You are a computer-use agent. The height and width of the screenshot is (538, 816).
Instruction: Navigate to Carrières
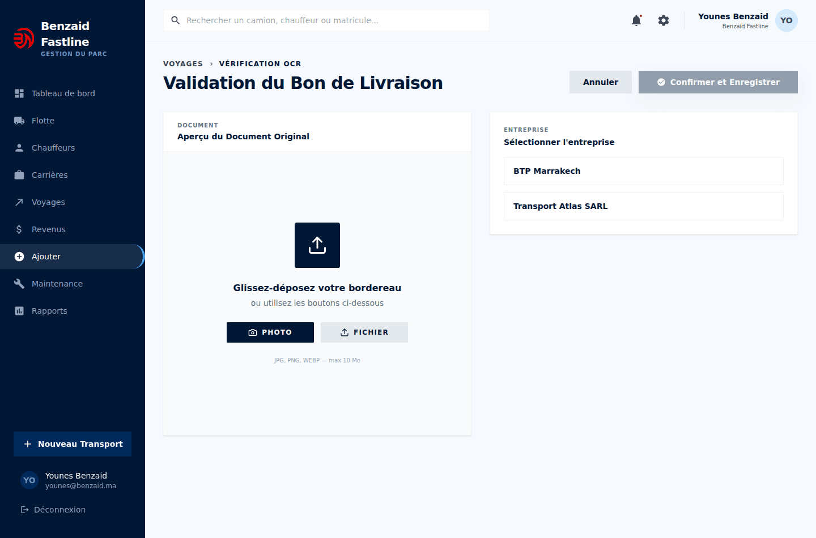tap(73, 175)
